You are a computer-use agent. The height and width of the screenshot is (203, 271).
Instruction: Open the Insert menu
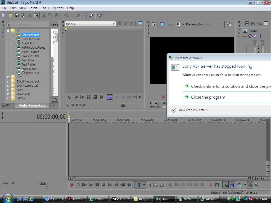[33, 8]
